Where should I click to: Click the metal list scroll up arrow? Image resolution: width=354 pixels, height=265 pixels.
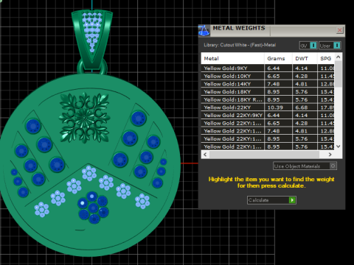(x=339, y=57)
